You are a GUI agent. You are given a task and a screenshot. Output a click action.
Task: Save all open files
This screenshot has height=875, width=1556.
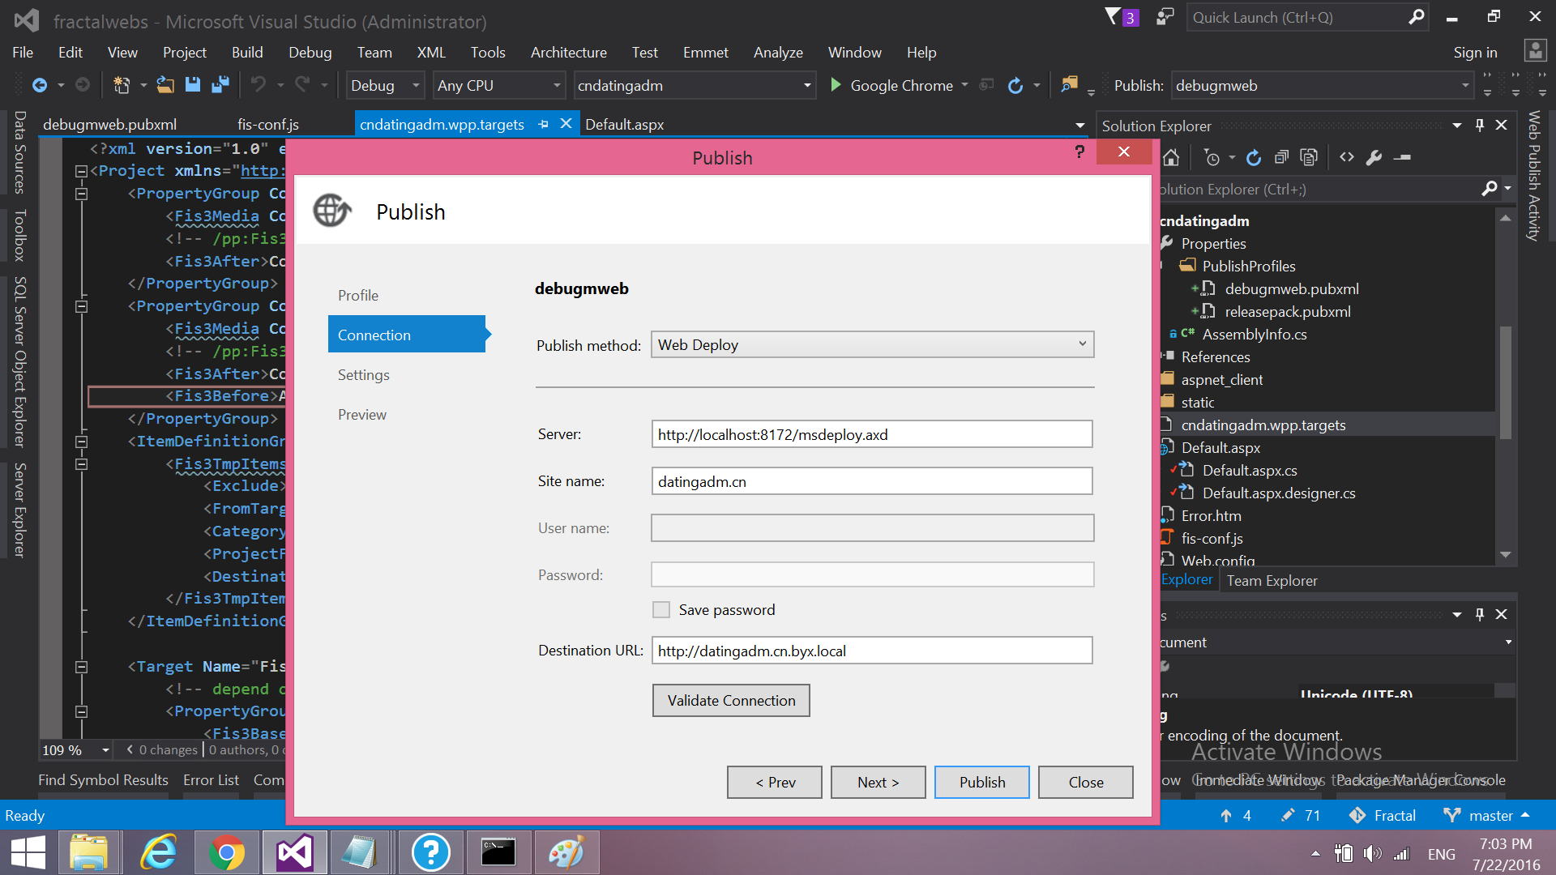(x=220, y=85)
